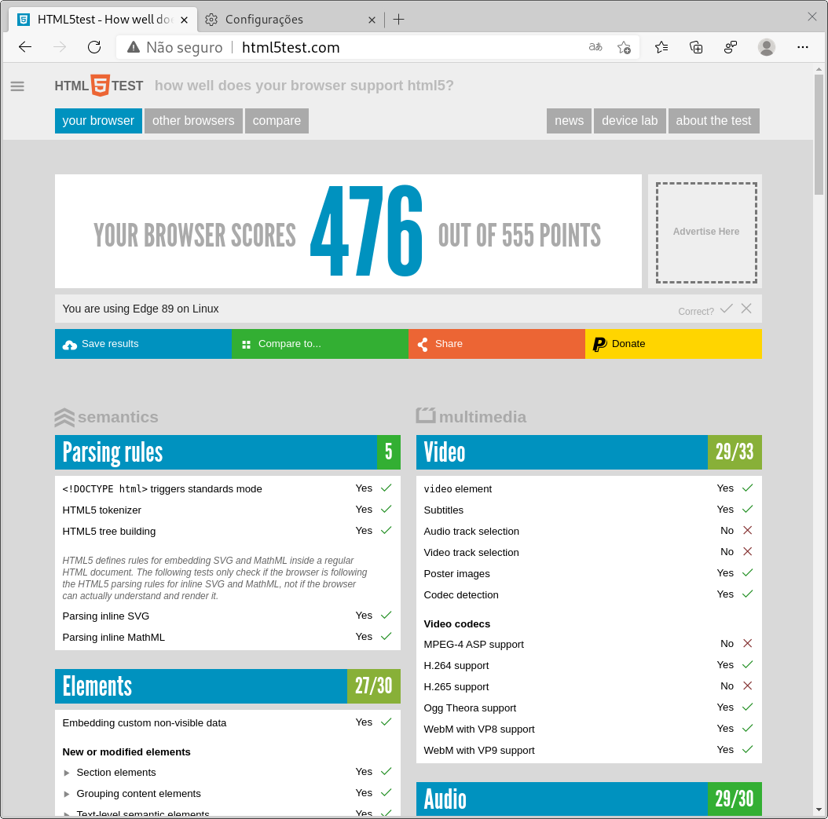Viewport: 828px width, 819px height.
Task: Expand the Grouping content elements row
Action: coord(228,793)
